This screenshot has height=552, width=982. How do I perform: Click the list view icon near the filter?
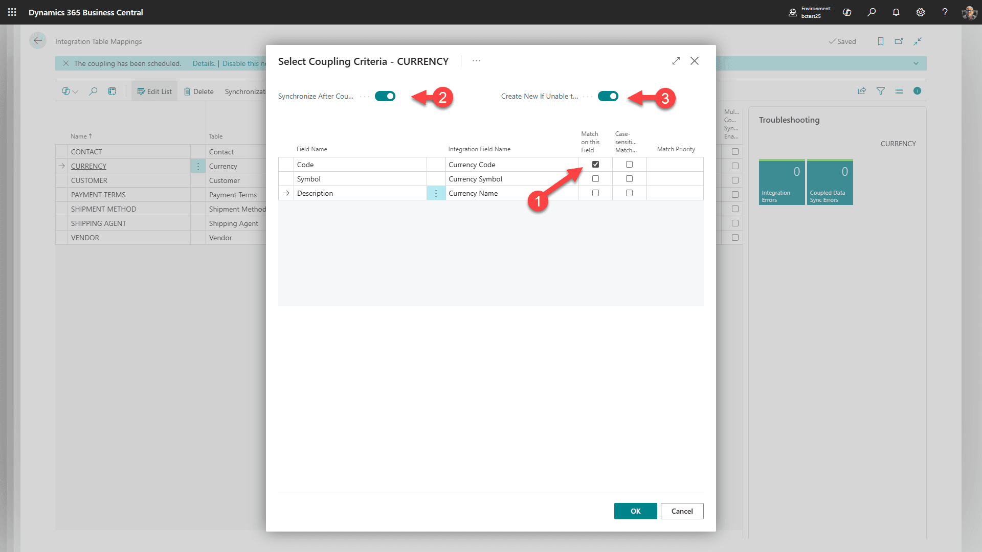tap(899, 91)
